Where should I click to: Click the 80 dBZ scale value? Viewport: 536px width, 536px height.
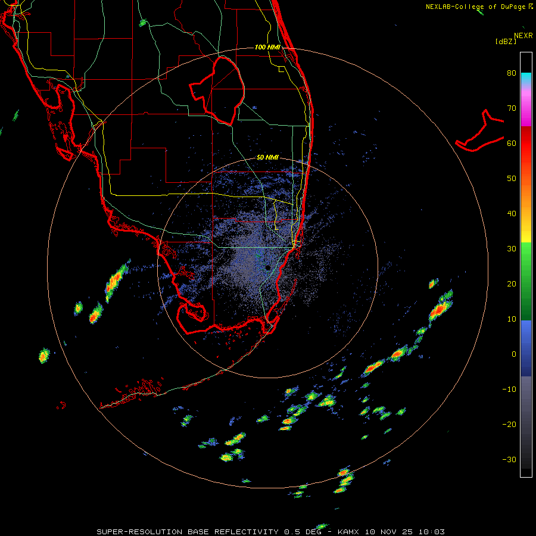(512, 73)
